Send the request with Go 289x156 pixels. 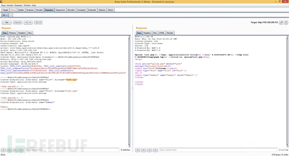[x=7, y=23]
